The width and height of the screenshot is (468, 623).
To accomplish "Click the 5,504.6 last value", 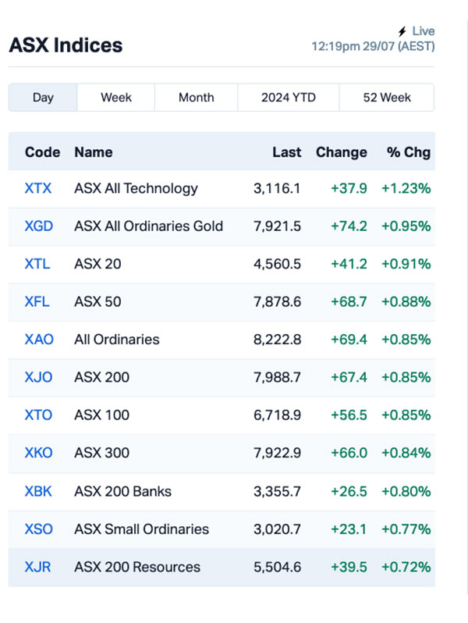I will tap(278, 567).
